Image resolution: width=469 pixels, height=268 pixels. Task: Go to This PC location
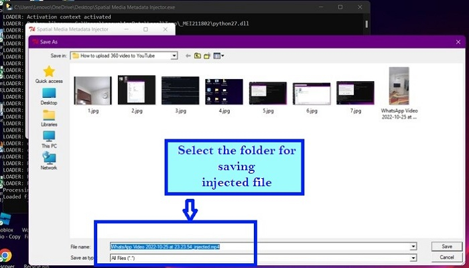click(x=49, y=137)
